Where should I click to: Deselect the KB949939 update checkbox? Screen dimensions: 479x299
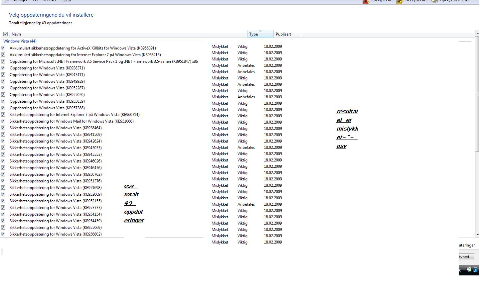click(x=3, y=81)
